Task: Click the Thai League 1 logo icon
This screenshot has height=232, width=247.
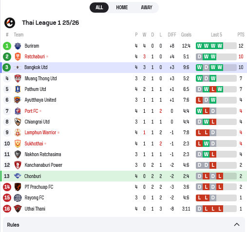Action: pos(10,23)
